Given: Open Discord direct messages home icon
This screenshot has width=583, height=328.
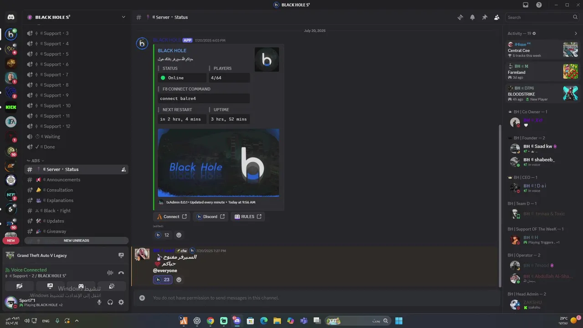Looking at the screenshot, I should point(11,17).
